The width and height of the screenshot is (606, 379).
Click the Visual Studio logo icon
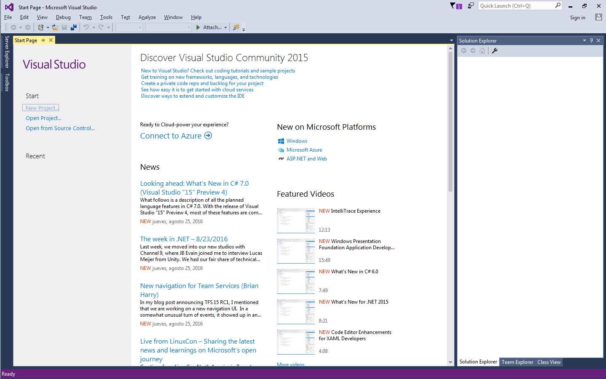[x=9, y=7]
